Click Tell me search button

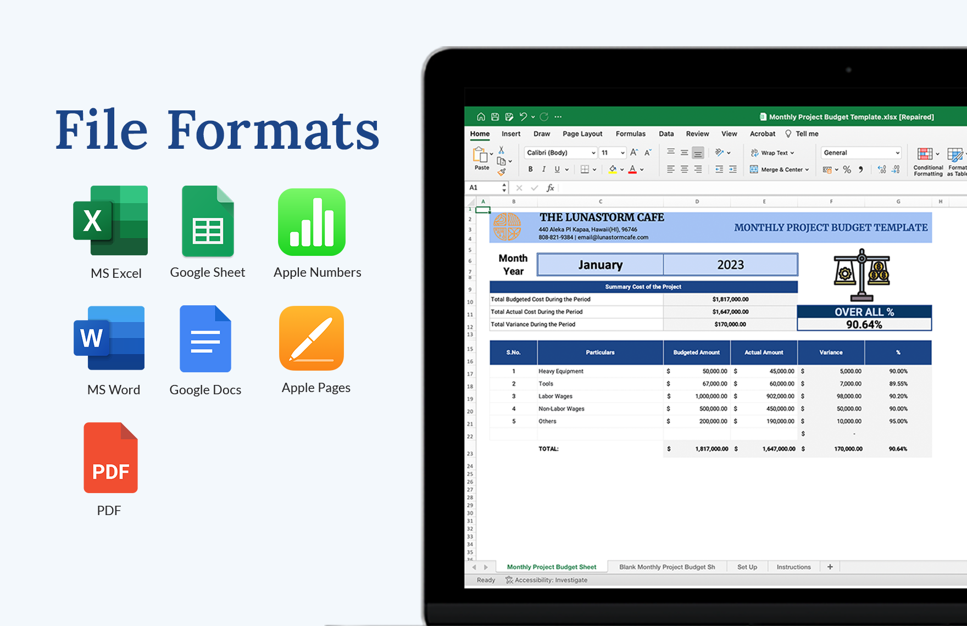(802, 133)
